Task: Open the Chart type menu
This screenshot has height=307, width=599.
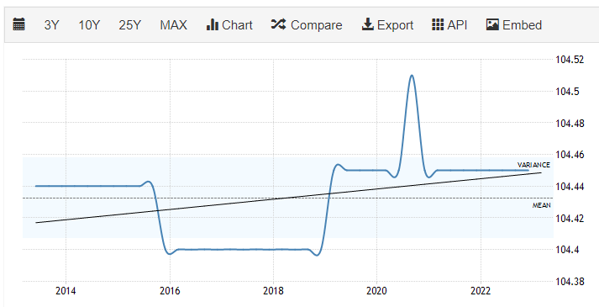Action: [229, 25]
